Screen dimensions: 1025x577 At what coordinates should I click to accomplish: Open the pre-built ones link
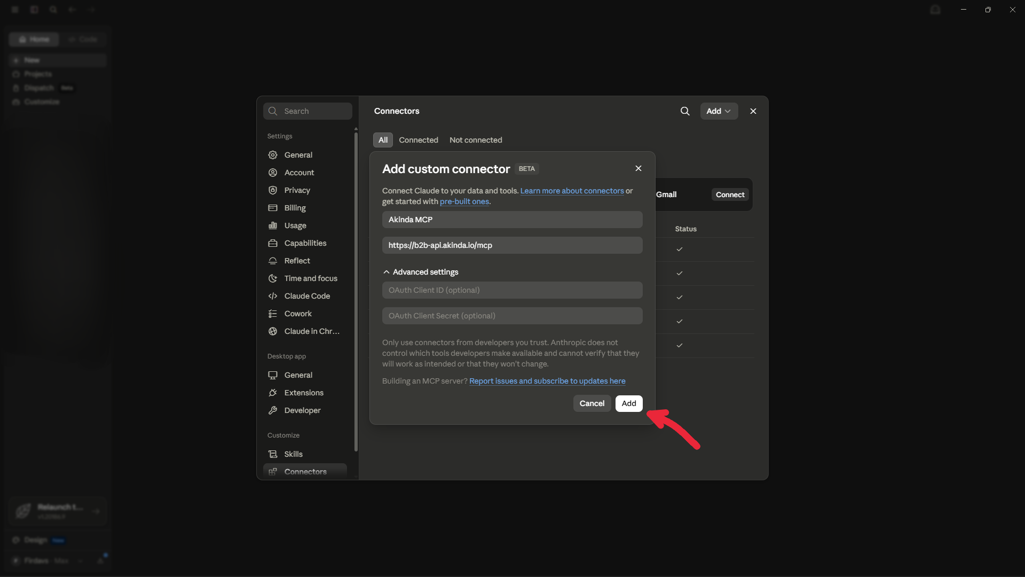pos(464,201)
